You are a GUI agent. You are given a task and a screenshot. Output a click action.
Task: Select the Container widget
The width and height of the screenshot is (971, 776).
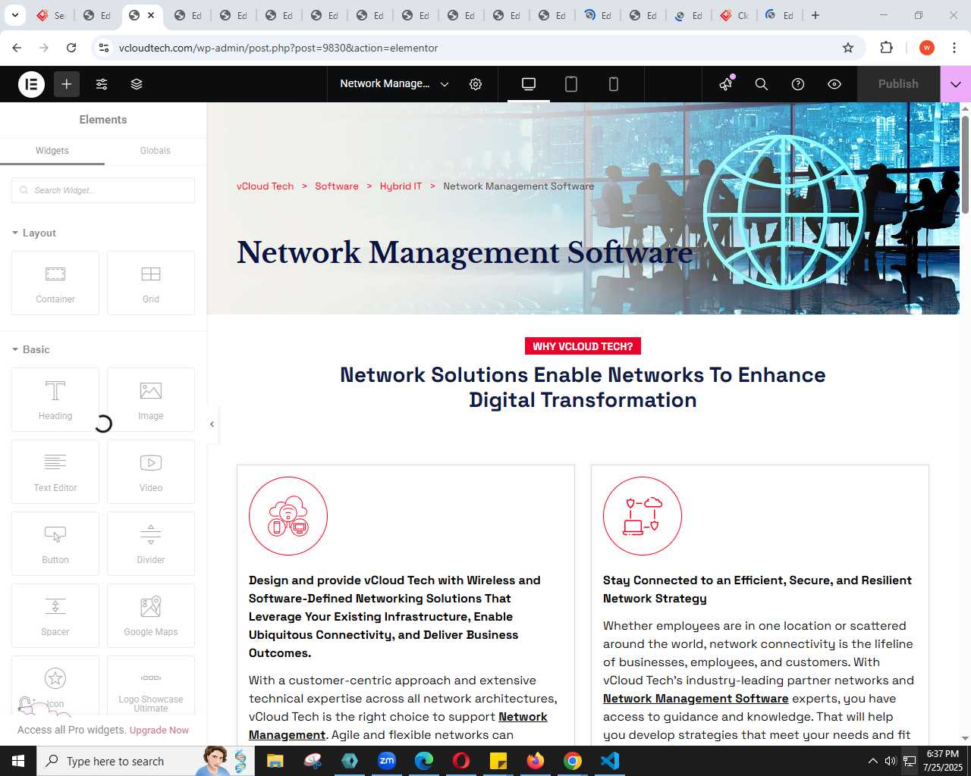[55, 283]
